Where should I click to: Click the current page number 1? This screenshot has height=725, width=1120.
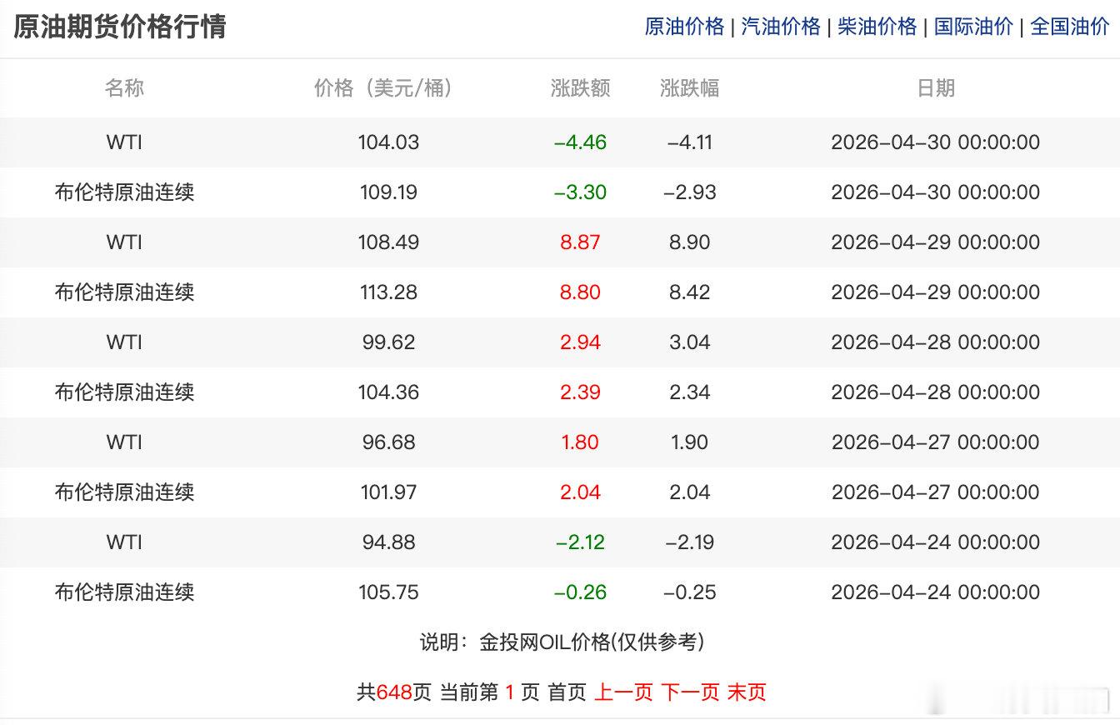pos(509,692)
